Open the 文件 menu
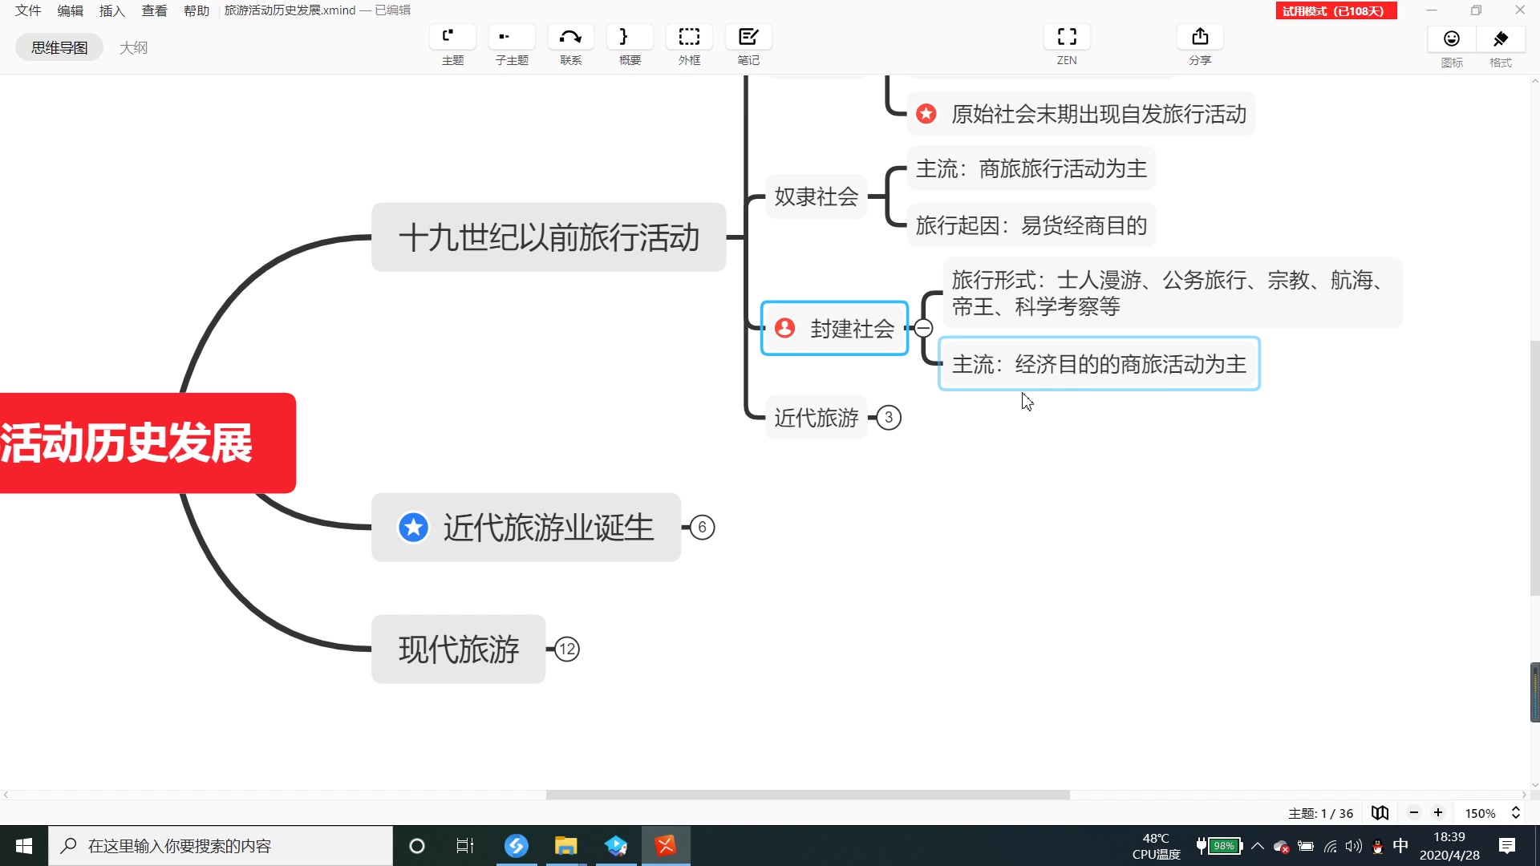Viewport: 1540px width, 866px height. pyautogui.click(x=28, y=10)
